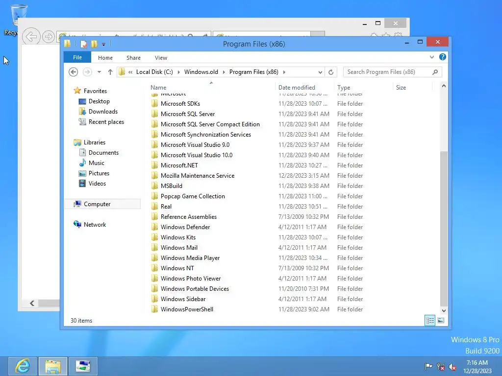Click the scroll down arrow in file list
The image size is (502, 376).
(x=444, y=310)
